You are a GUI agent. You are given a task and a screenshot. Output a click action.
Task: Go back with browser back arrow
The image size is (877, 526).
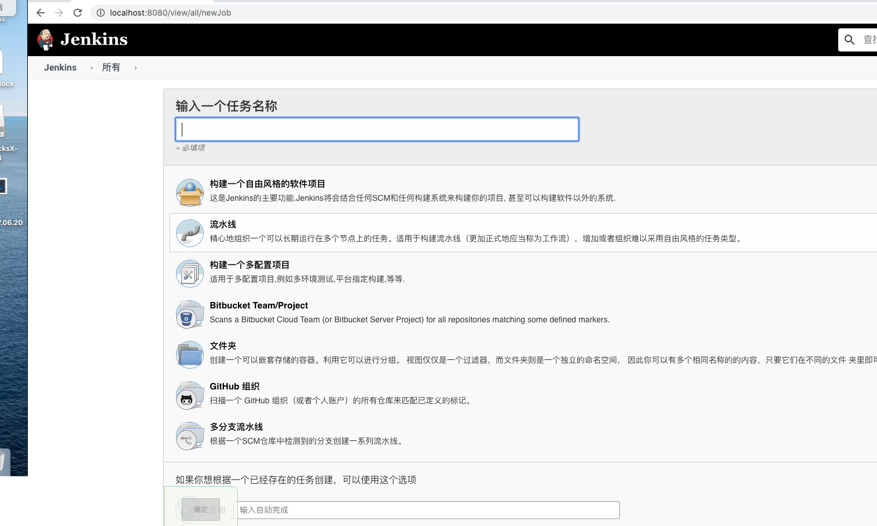[x=40, y=13]
